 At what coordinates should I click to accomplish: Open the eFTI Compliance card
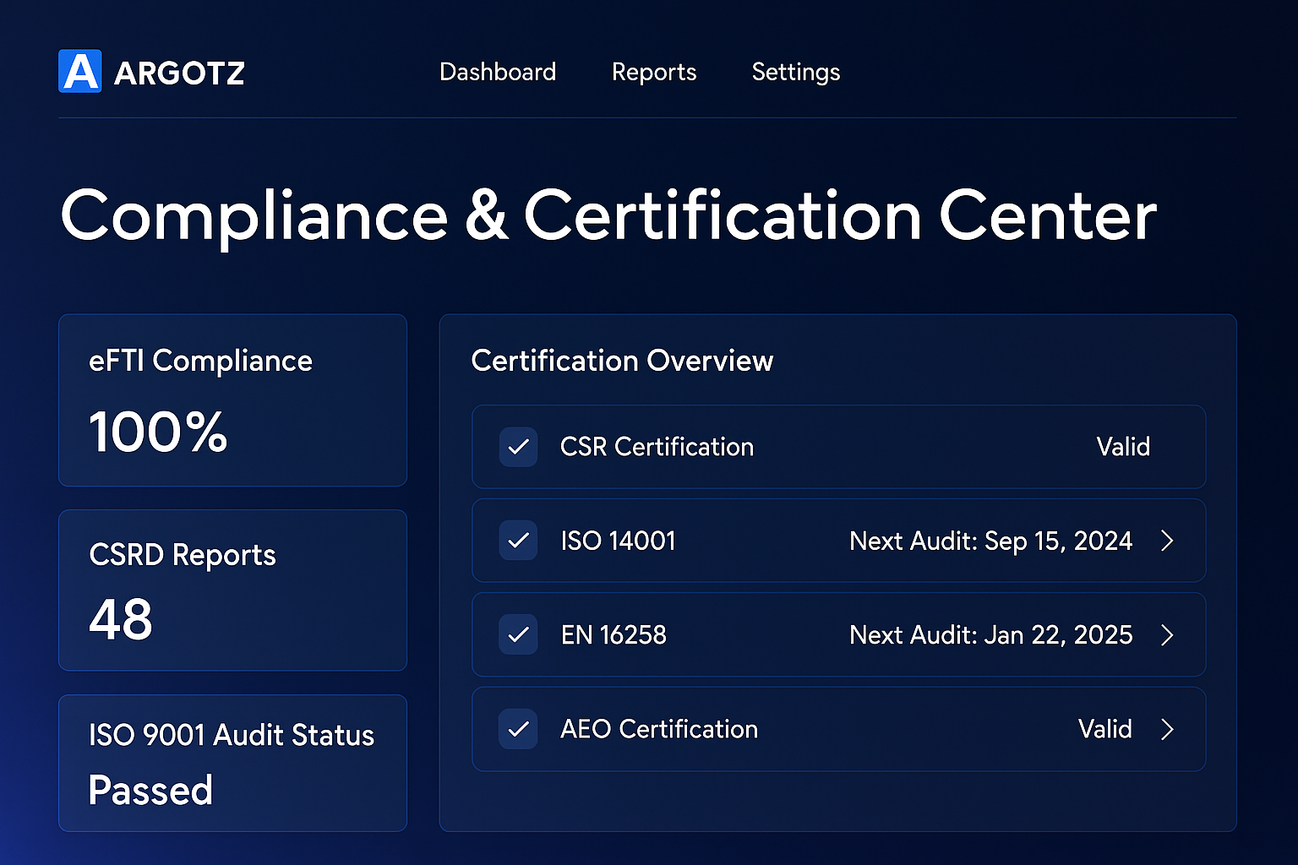click(232, 400)
